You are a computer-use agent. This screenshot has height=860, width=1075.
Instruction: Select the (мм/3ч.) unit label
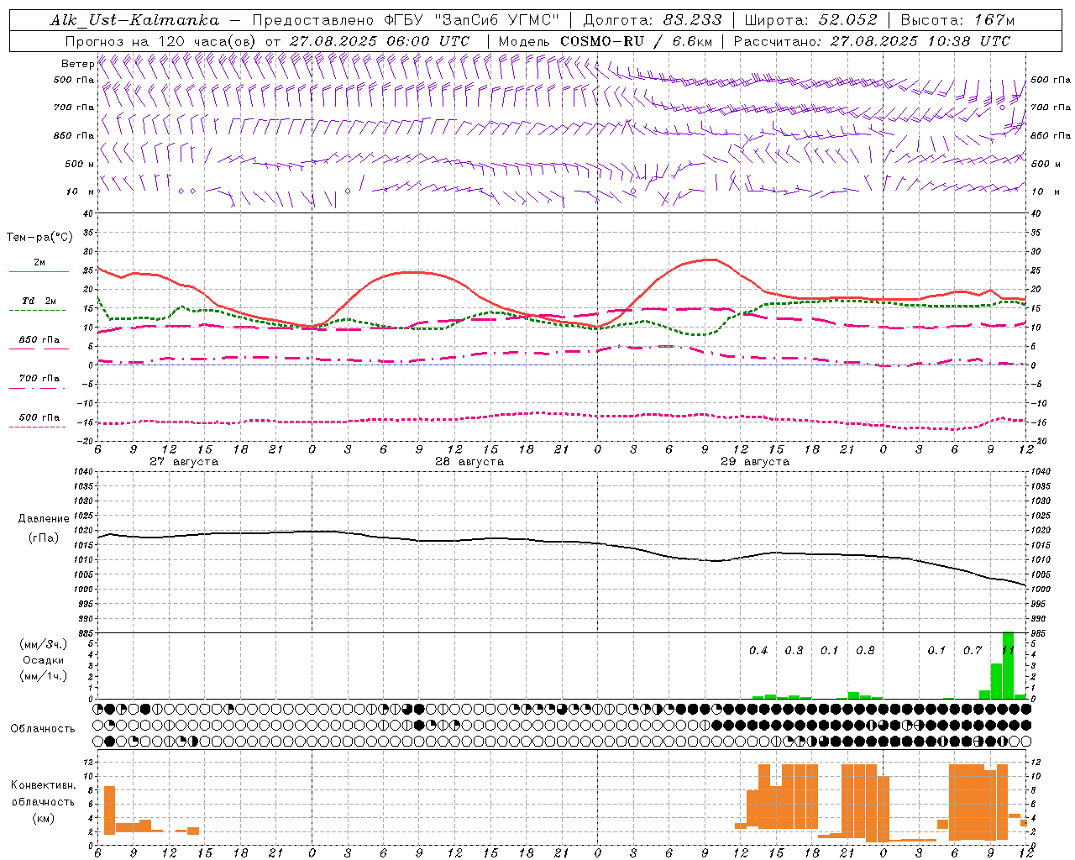(43, 644)
